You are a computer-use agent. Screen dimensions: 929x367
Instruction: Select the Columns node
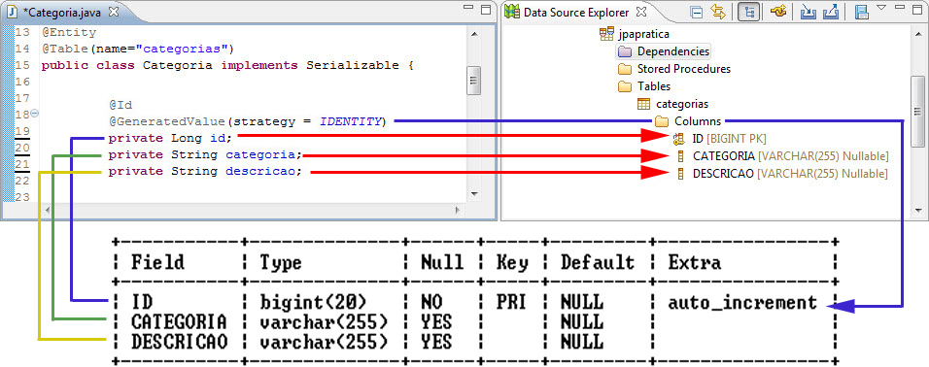[x=698, y=121]
